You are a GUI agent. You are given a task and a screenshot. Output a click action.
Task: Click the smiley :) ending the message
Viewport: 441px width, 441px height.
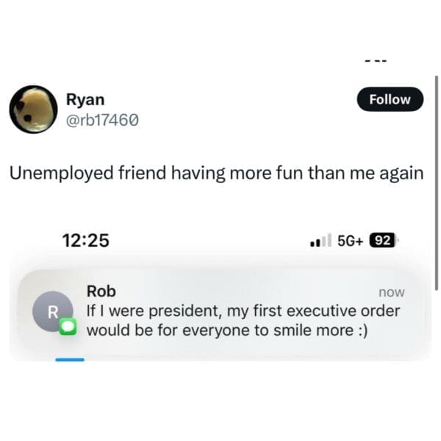pyautogui.click(x=363, y=331)
